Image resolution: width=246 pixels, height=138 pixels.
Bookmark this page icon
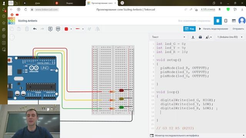pyautogui.click(x=219, y=10)
